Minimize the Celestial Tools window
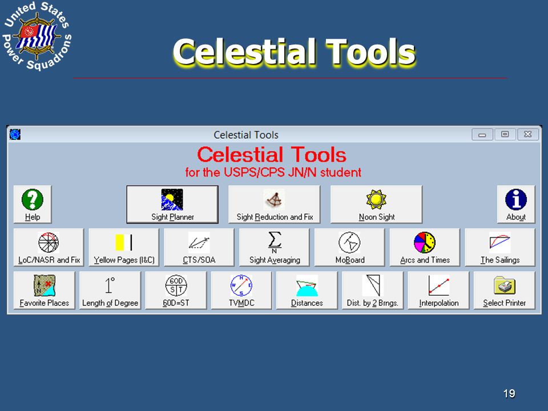Screen dimensions: 548x411 482,135
